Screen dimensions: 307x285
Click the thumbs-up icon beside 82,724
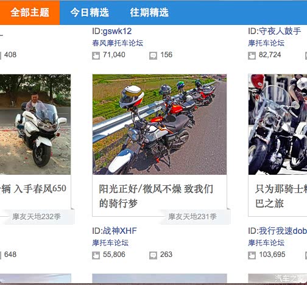pyautogui.click(x=252, y=55)
